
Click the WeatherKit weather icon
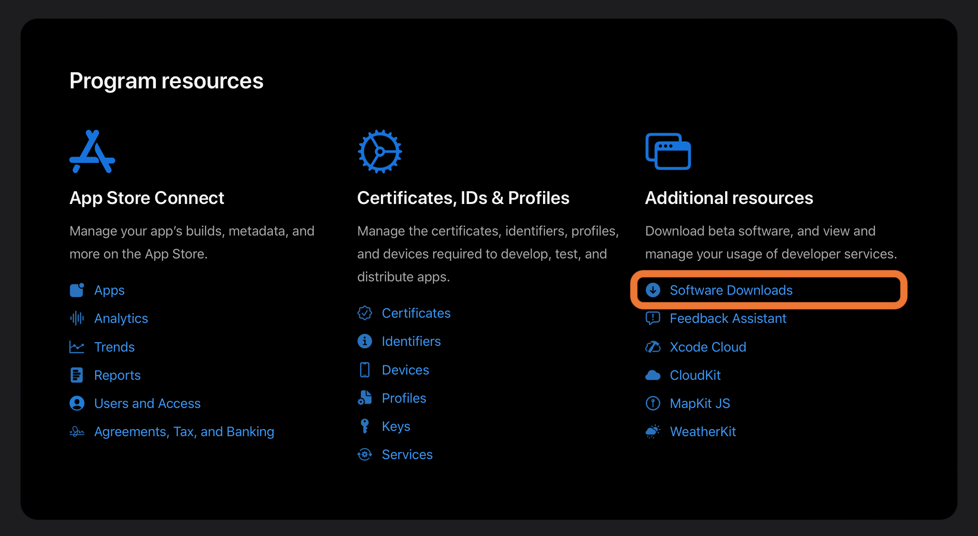(653, 432)
